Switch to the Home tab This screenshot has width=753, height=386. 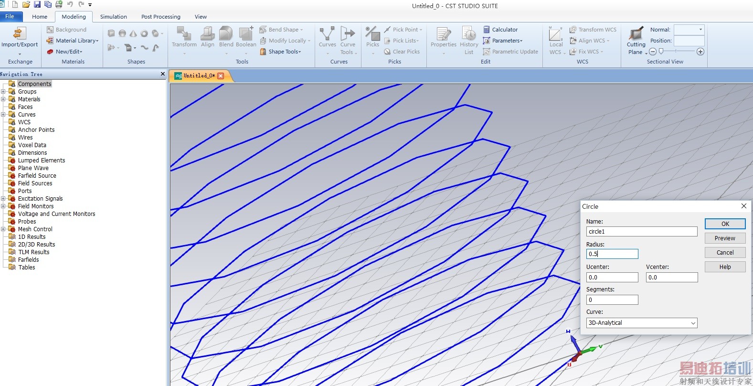click(40, 17)
